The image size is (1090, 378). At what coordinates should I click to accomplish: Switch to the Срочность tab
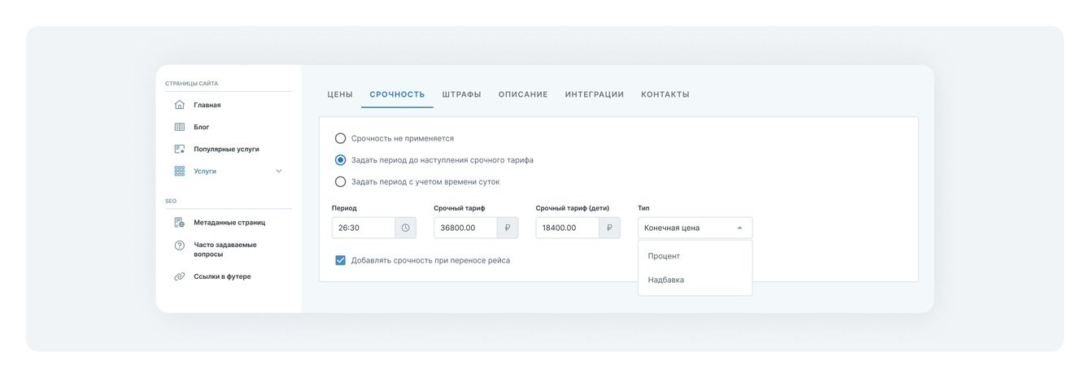(397, 94)
